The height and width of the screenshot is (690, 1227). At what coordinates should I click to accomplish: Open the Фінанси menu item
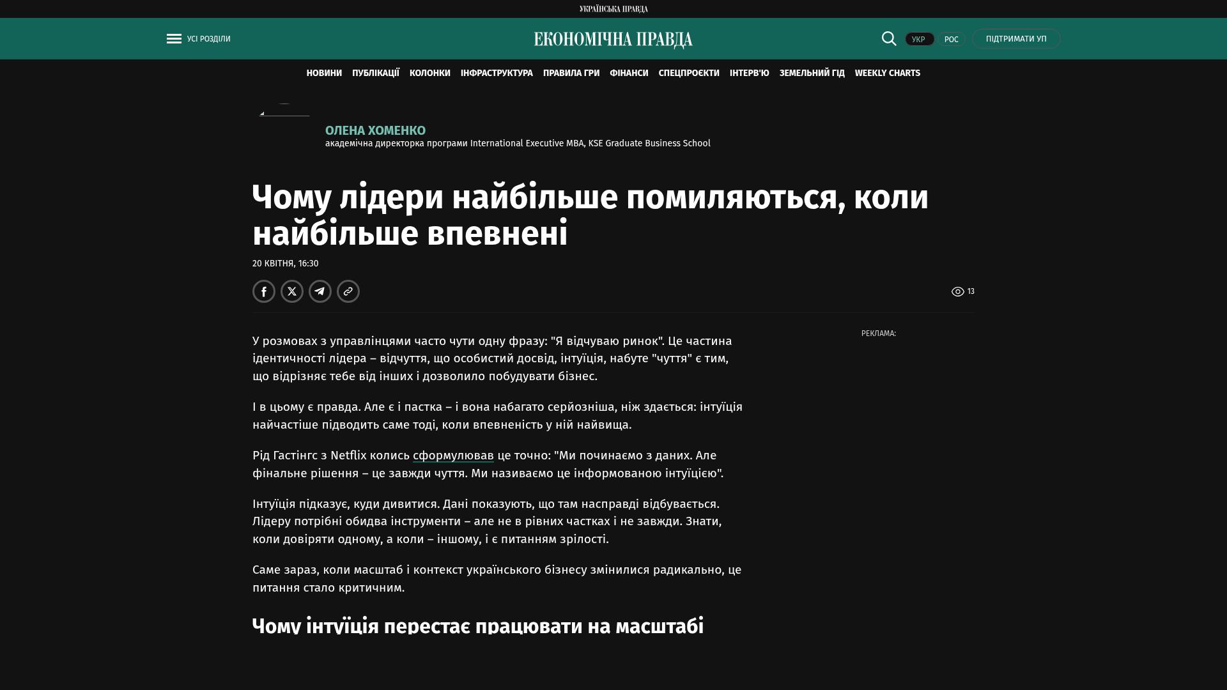[x=629, y=73]
